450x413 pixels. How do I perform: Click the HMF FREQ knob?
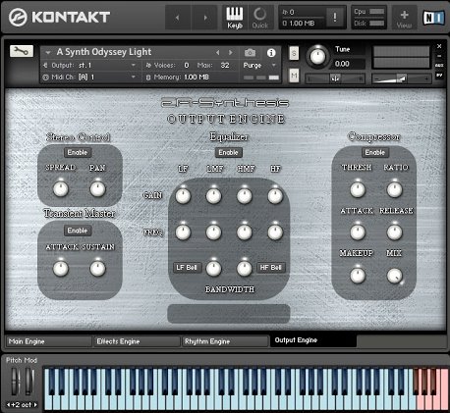point(245,232)
